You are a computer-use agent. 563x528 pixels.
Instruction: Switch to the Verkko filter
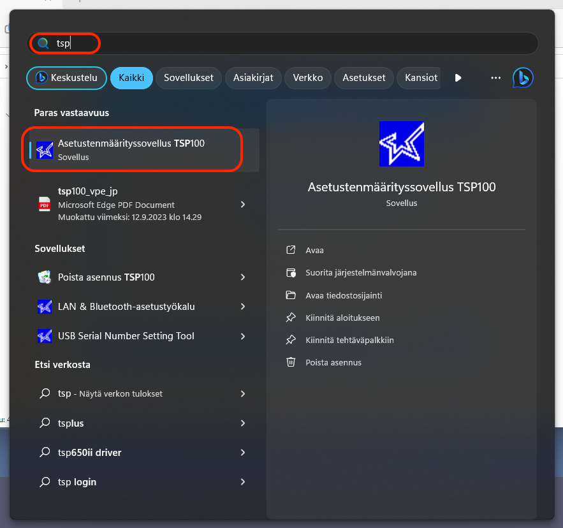[x=308, y=78]
